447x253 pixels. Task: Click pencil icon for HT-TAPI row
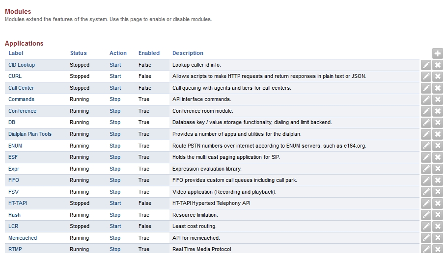[x=426, y=203]
